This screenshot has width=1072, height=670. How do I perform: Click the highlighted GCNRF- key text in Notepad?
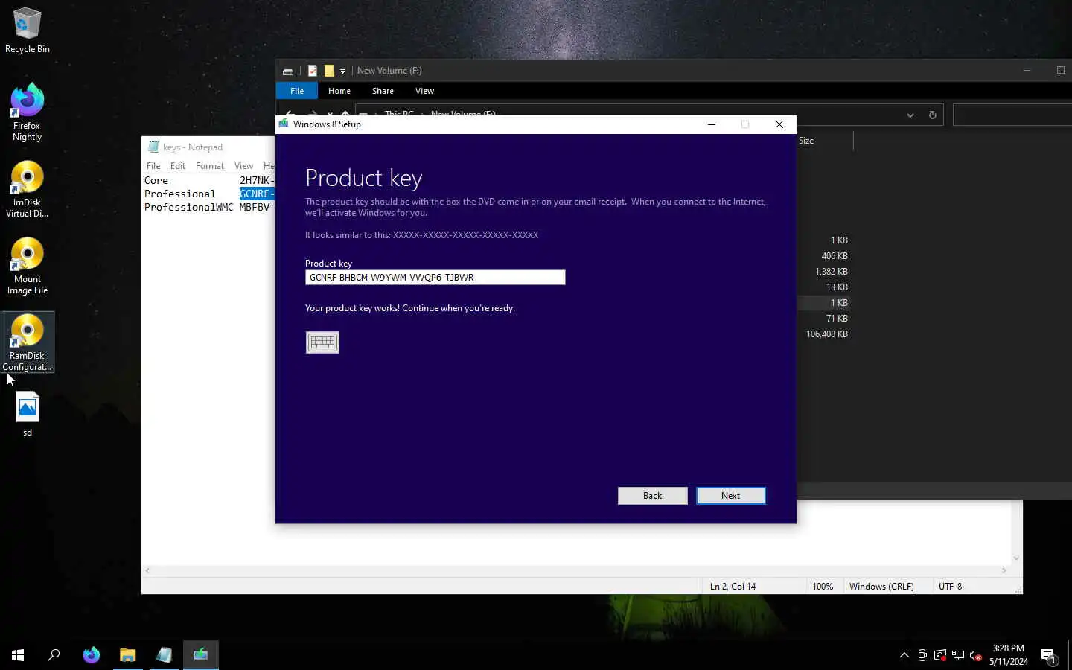click(x=257, y=194)
